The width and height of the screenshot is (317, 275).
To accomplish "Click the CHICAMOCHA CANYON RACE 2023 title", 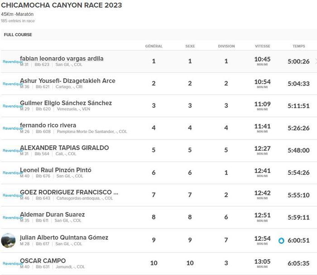I will (x=61, y=5).
